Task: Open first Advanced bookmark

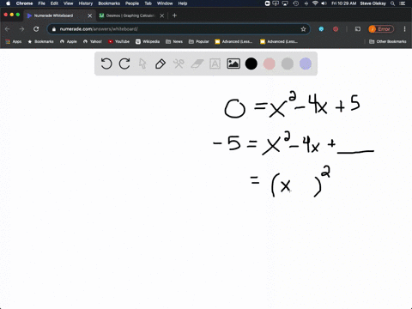Action: click(233, 41)
